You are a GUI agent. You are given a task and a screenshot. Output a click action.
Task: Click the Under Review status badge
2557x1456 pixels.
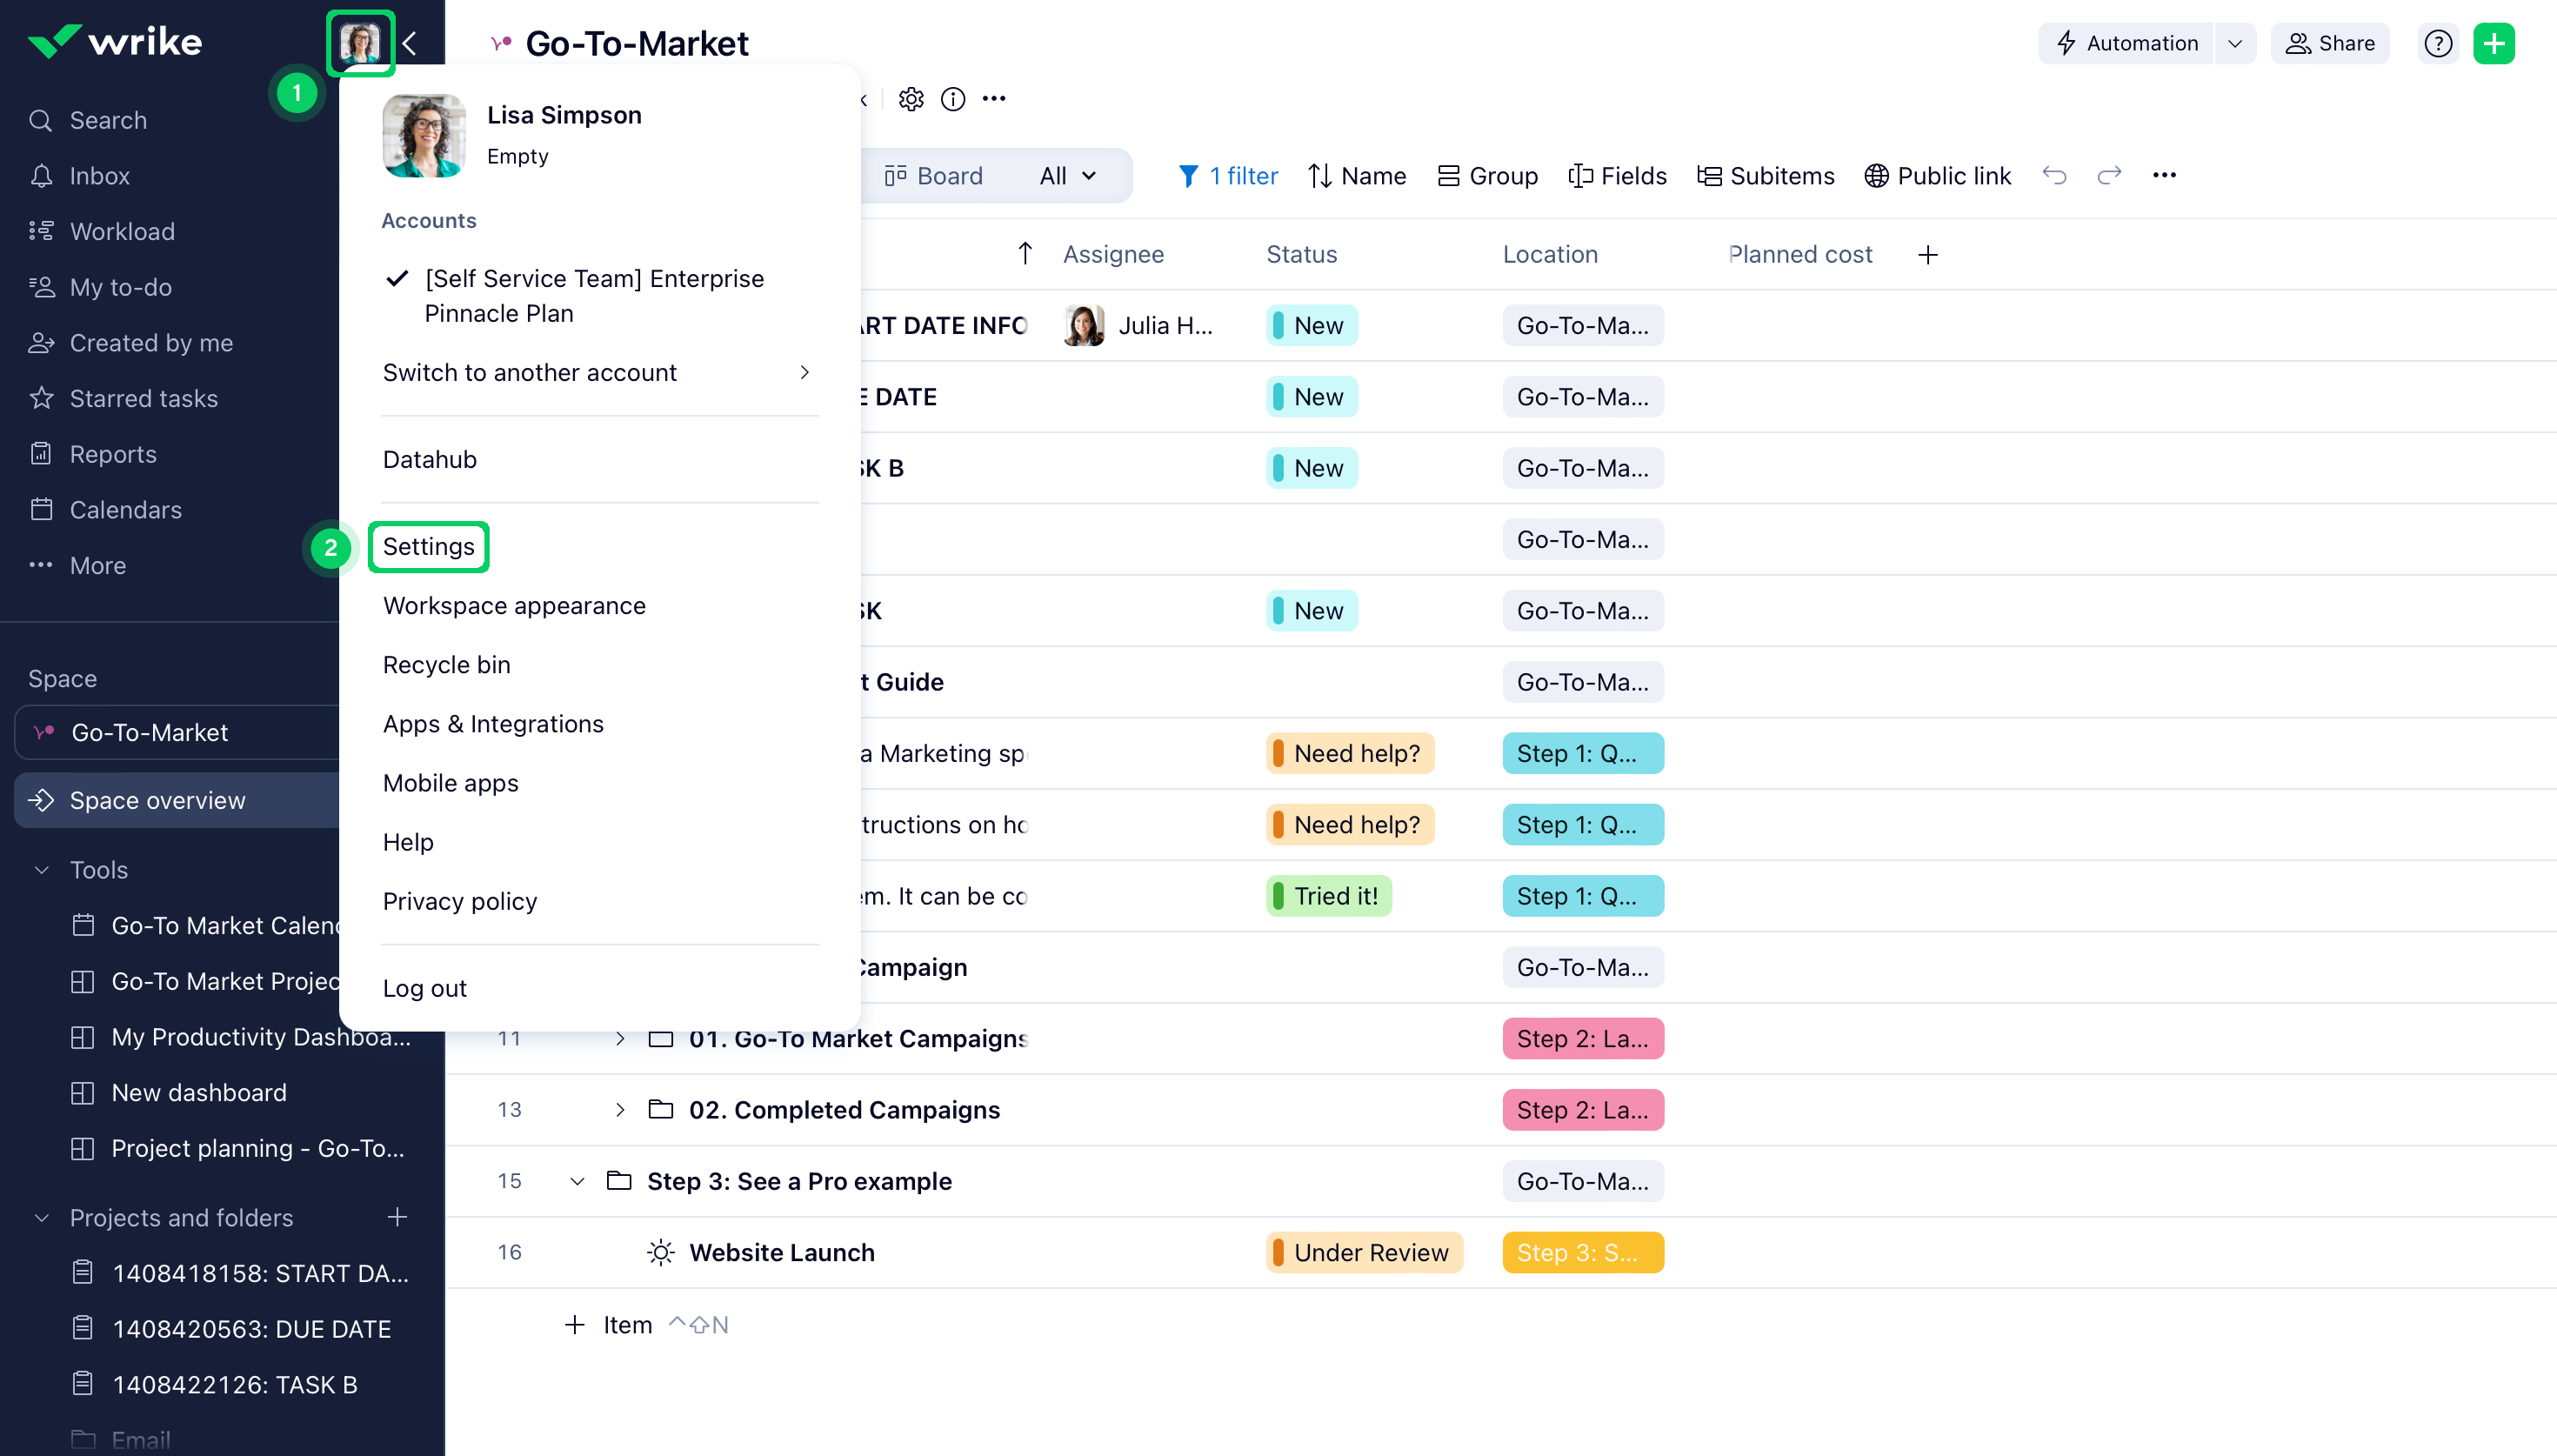pos(1364,1252)
